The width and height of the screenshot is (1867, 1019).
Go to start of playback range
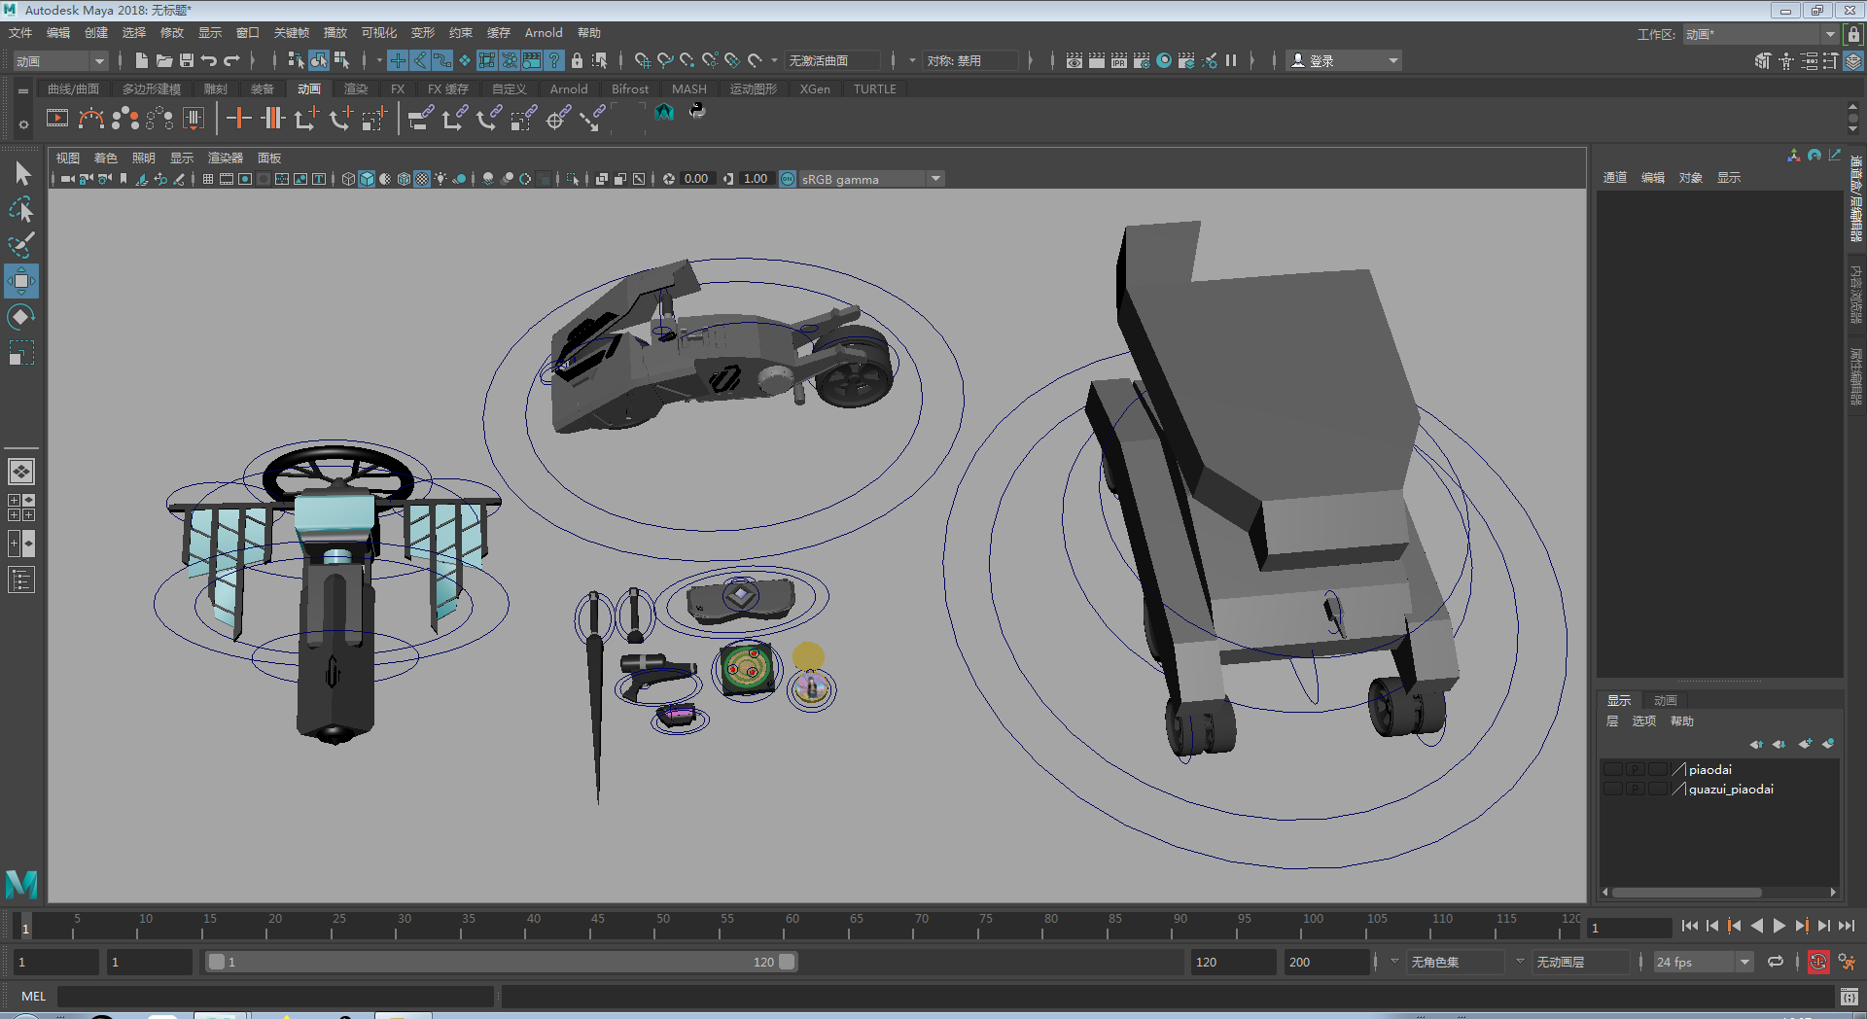1689,927
